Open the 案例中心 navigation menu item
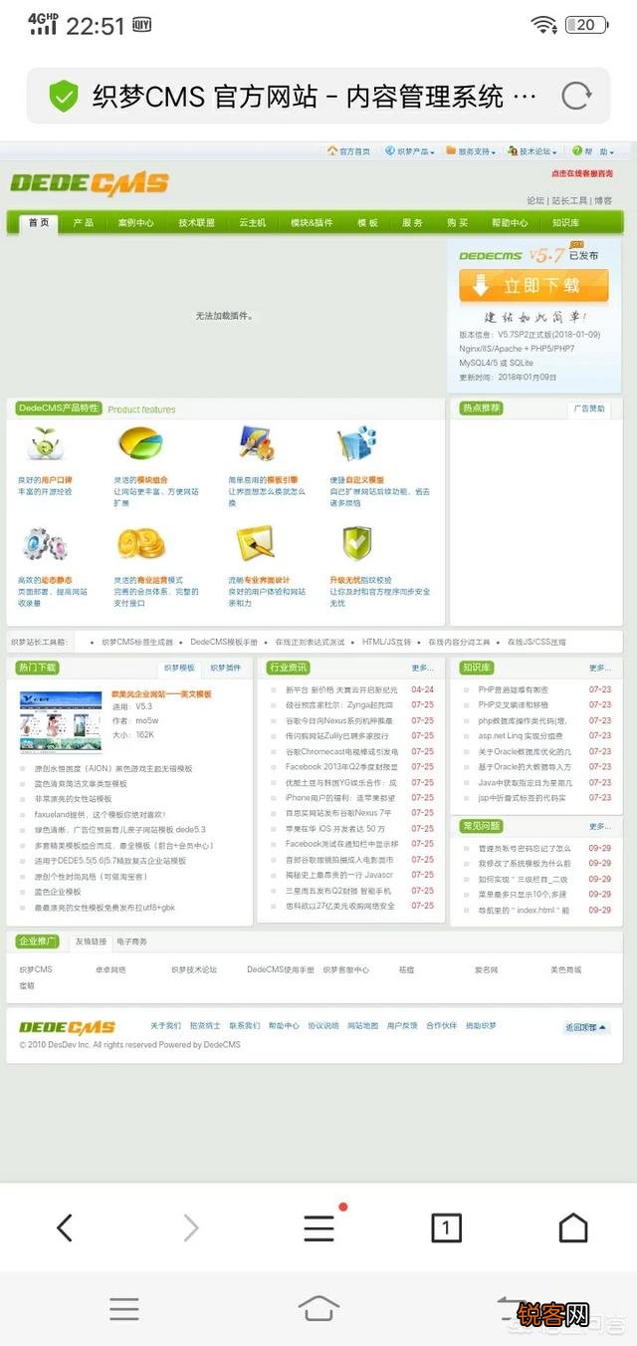This screenshot has width=637, height=1346. 136,223
